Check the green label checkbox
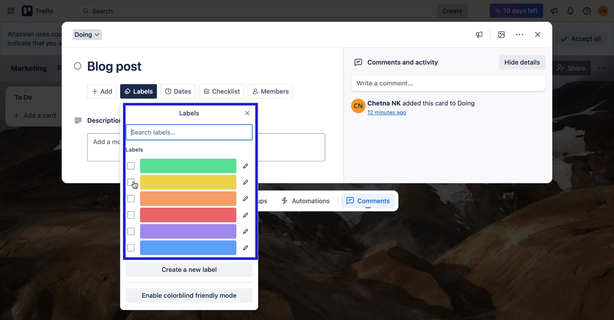The image size is (614, 320). tap(131, 166)
